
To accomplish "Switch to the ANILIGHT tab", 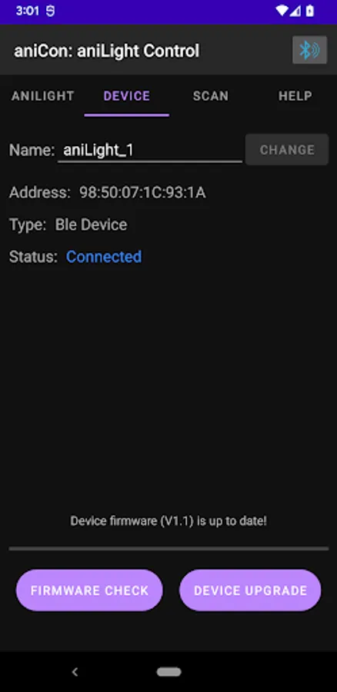I will click(x=42, y=96).
